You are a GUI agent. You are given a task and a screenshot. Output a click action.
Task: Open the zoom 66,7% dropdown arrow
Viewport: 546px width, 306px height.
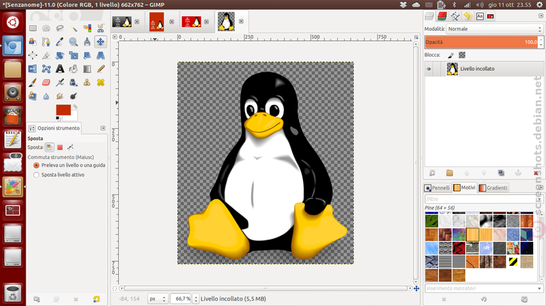(x=196, y=299)
